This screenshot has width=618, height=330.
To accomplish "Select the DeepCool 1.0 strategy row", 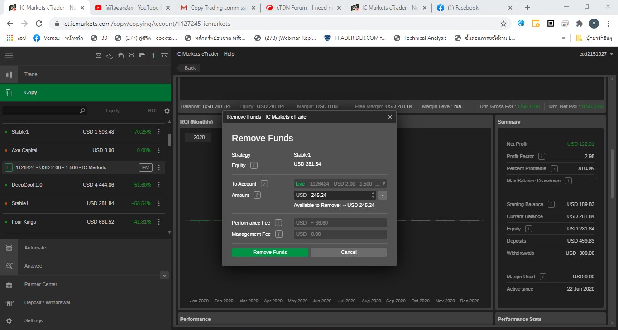I will pos(84,185).
